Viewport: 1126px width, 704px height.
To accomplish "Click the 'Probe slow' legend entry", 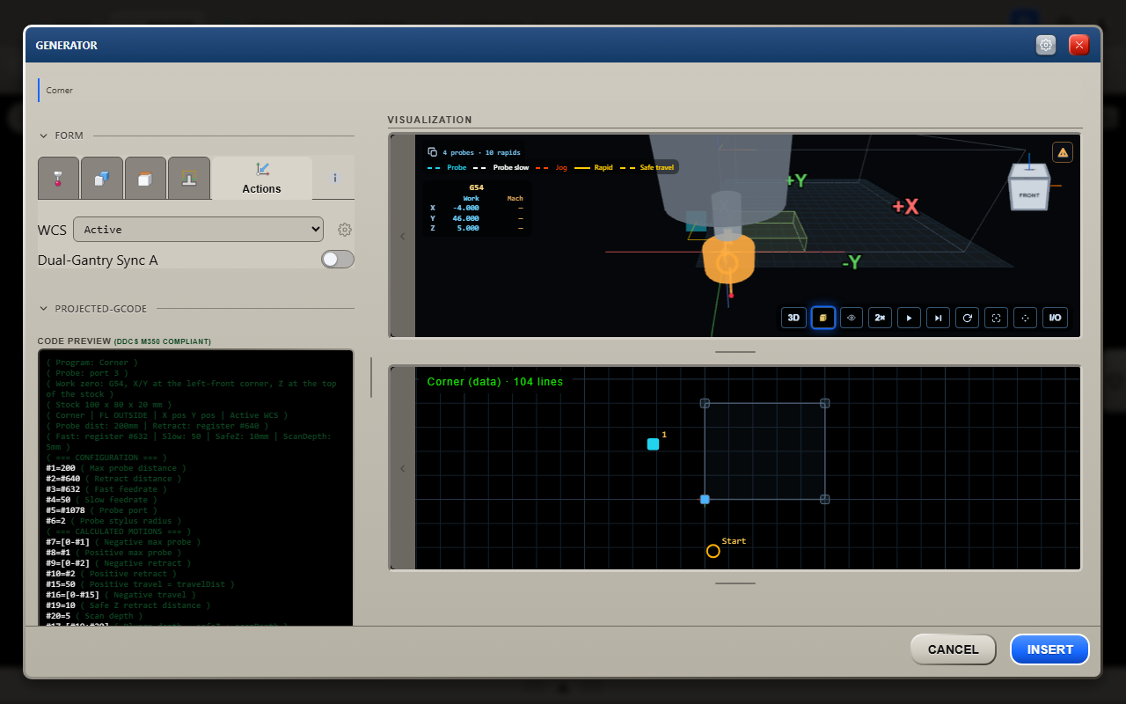I will point(501,167).
